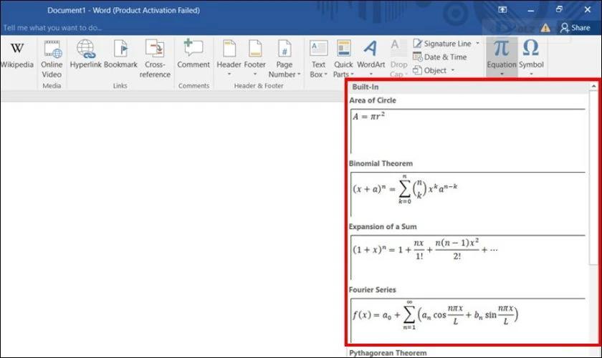This screenshot has width=602, height=358.
Task: Add a Bookmark
Action: tap(120, 54)
